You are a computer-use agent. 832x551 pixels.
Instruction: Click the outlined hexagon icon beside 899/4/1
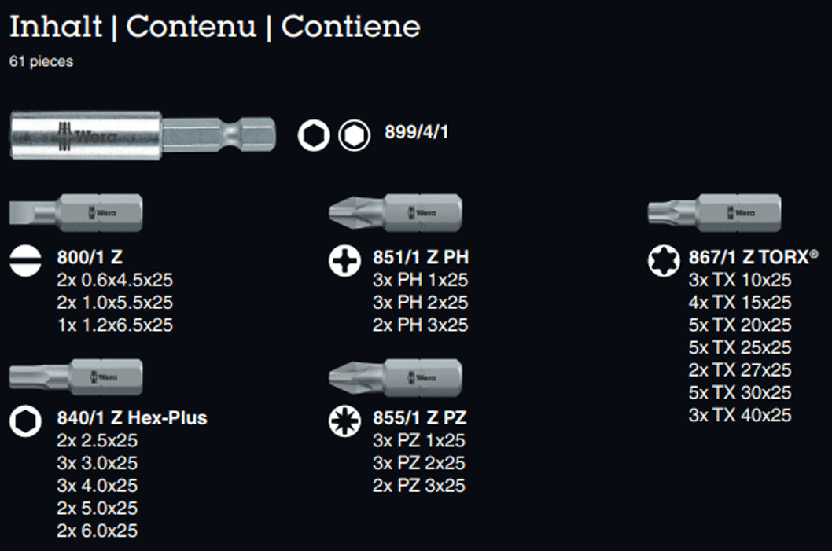pos(314,135)
